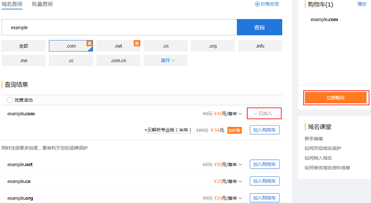Image resolution: width=371 pixels, height=203 pixels.
Task: Click the blue 查询 search button
Action: (259, 27)
